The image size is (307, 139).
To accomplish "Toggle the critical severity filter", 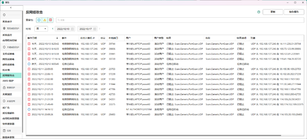I will [x=51, y=20].
